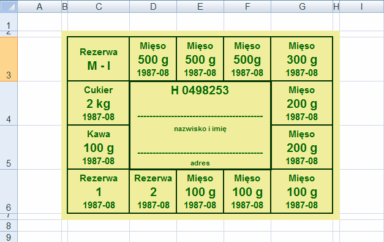Select column I header
384x242 pixels.
tap(362, 6)
